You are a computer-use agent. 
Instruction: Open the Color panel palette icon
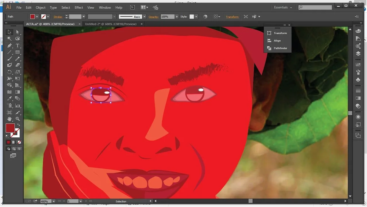click(358, 31)
